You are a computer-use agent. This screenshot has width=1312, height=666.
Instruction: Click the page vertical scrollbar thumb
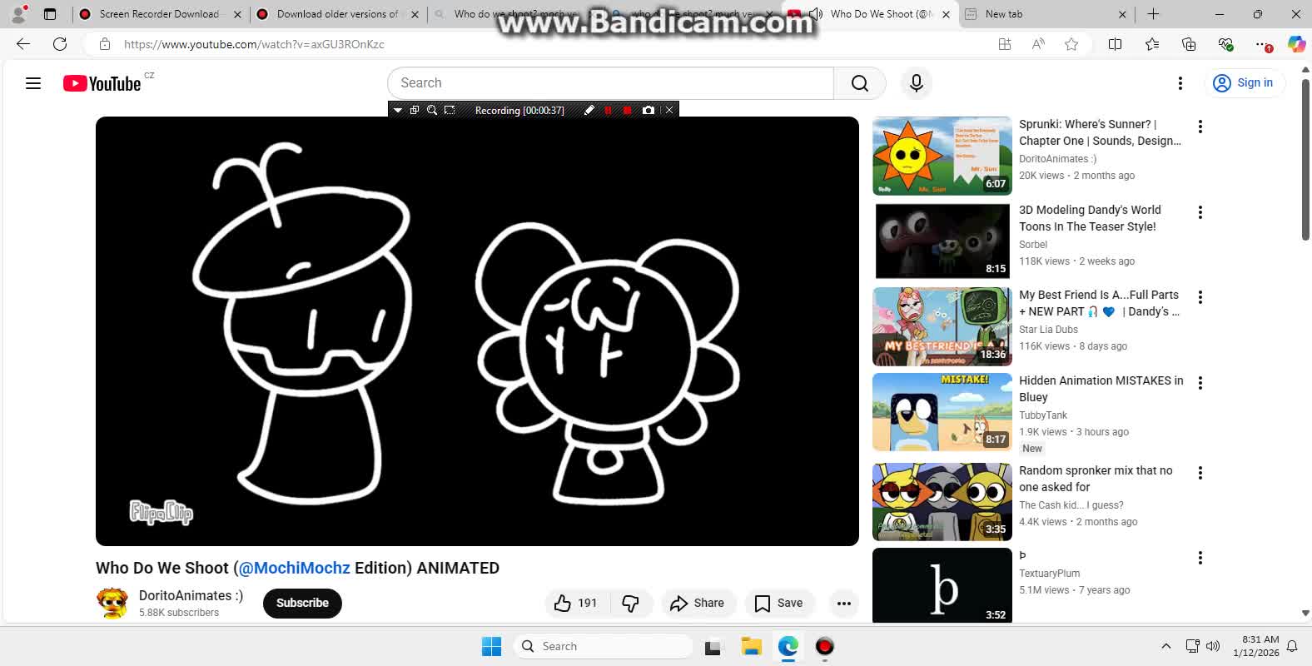pos(1305,158)
